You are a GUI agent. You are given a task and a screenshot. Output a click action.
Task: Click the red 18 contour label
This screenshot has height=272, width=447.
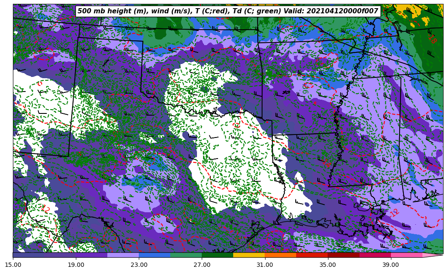pyautogui.click(x=432, y=40)
